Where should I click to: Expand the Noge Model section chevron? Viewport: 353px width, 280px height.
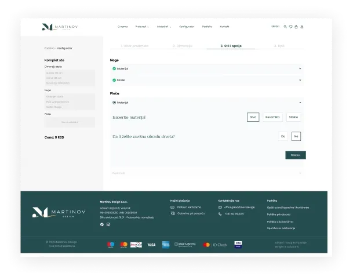[x=300, y=80]
